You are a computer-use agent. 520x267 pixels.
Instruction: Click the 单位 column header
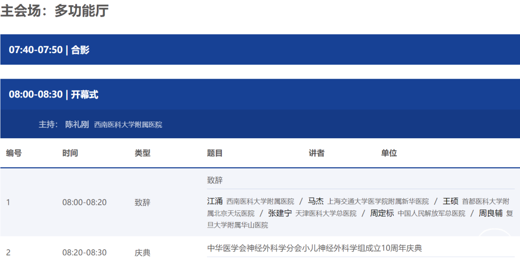tap(389, 153)
